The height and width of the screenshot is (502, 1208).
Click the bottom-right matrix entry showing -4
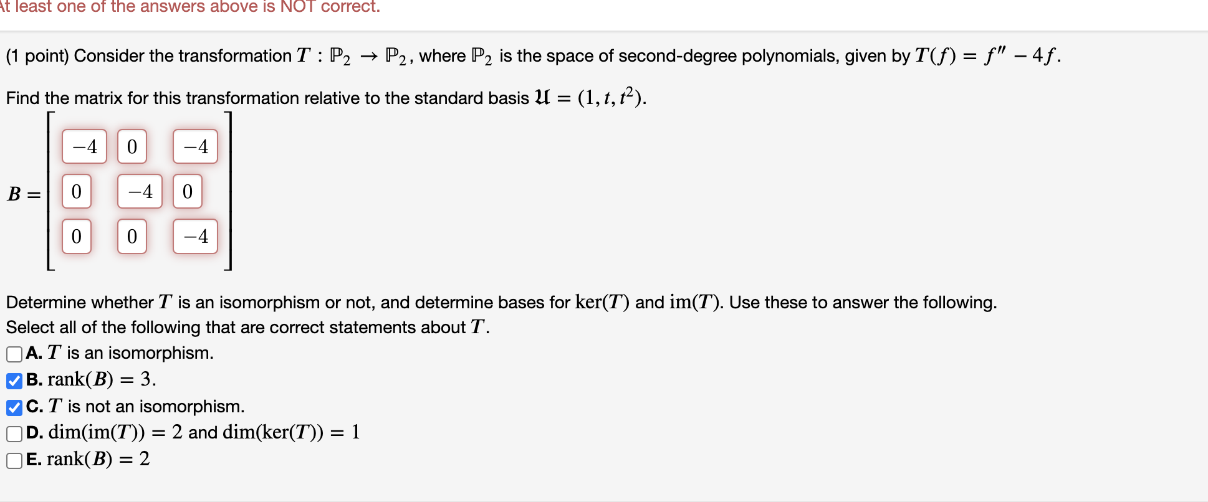(x=194, y=236)
